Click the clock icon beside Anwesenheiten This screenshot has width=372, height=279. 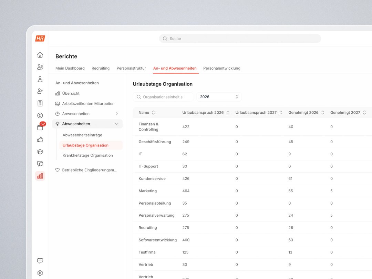click(58, 114)
